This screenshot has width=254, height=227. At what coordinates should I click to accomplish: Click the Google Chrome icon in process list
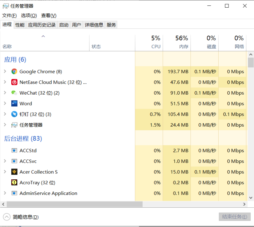14,72
